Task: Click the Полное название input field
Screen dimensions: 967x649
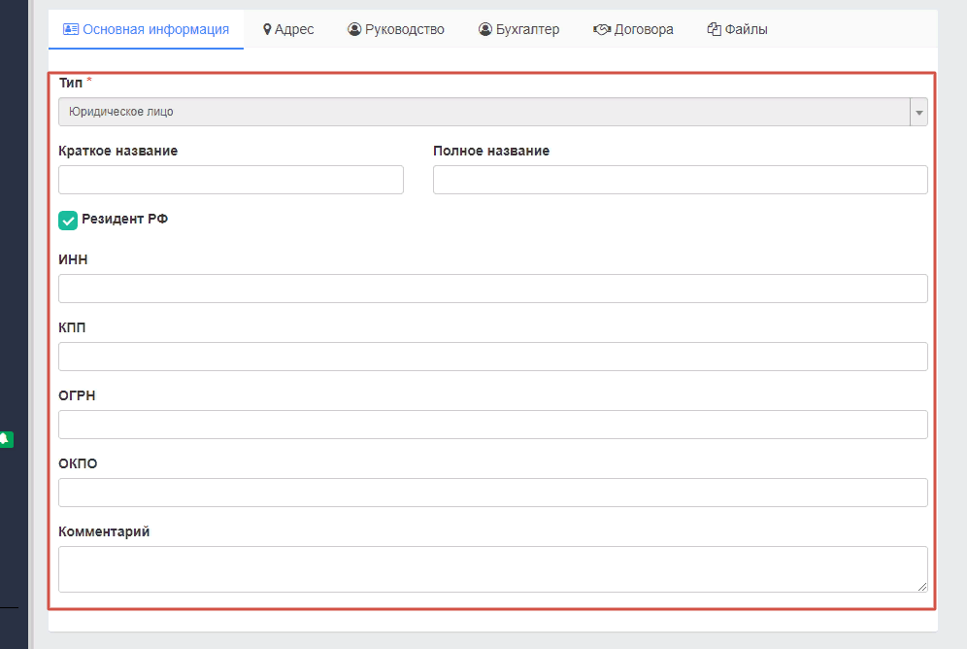Action: [681, 180]
